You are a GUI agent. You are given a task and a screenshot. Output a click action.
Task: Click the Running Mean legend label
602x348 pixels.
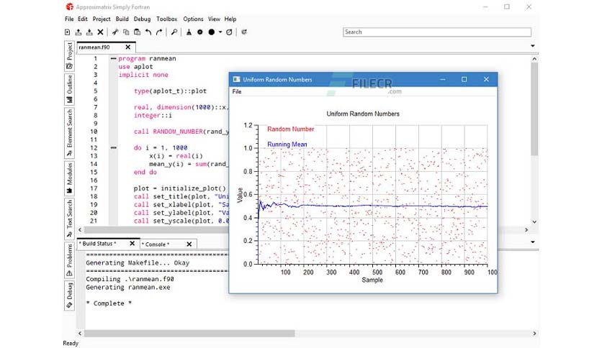(287, 145)
